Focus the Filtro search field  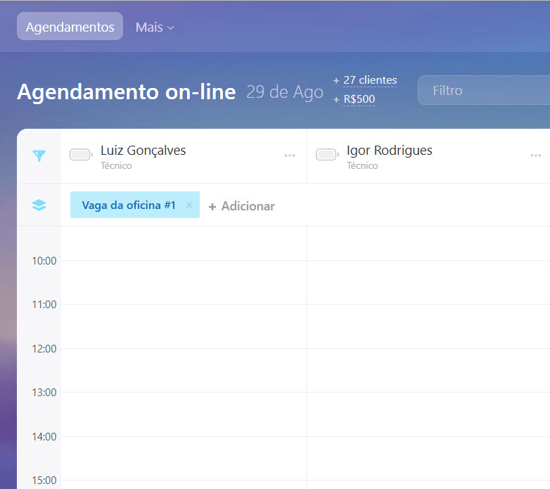coord(485,91)
